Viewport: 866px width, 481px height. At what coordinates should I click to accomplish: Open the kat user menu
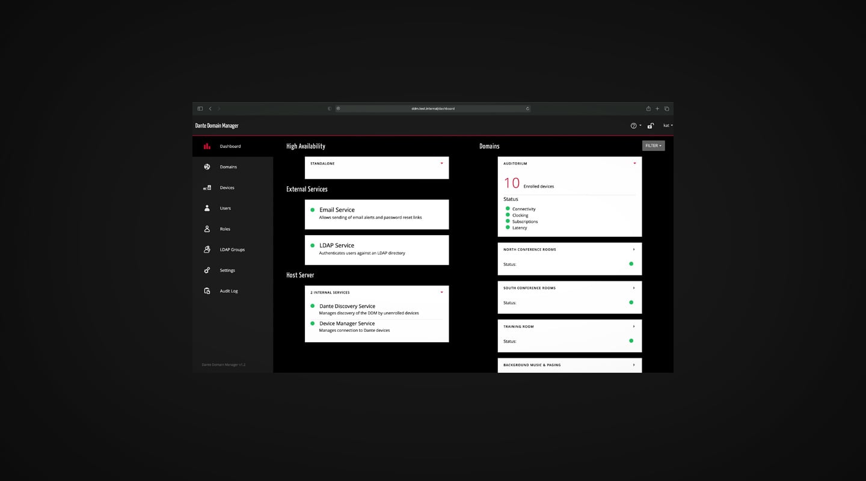click(668, 126)
